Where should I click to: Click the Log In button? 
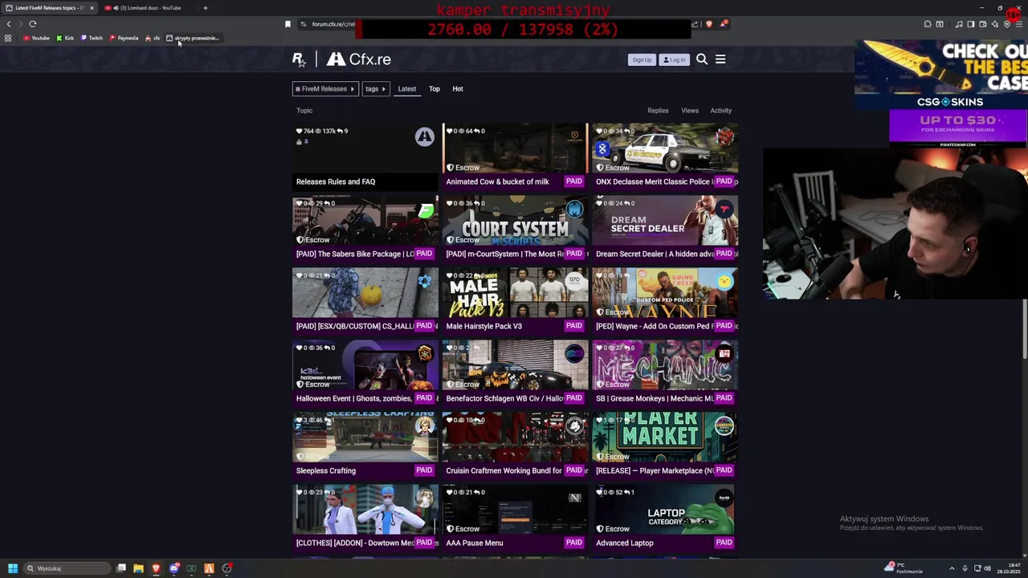675,59
